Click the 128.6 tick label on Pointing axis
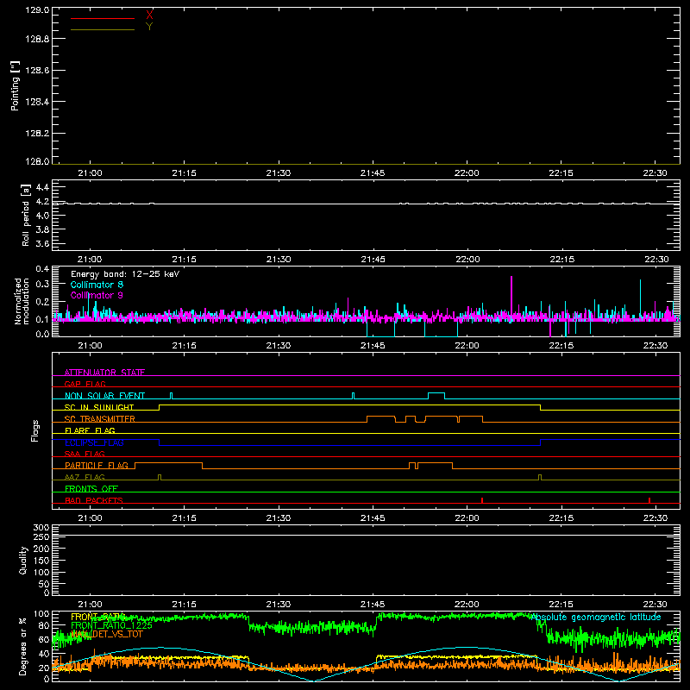690x690 pixels. point(37,71)
